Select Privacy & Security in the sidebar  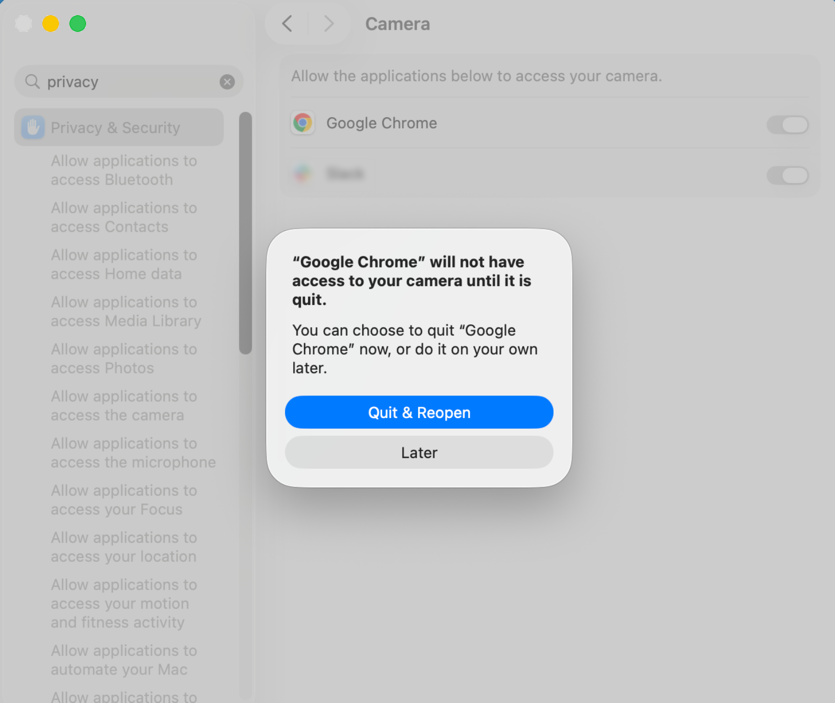point(119,127)
